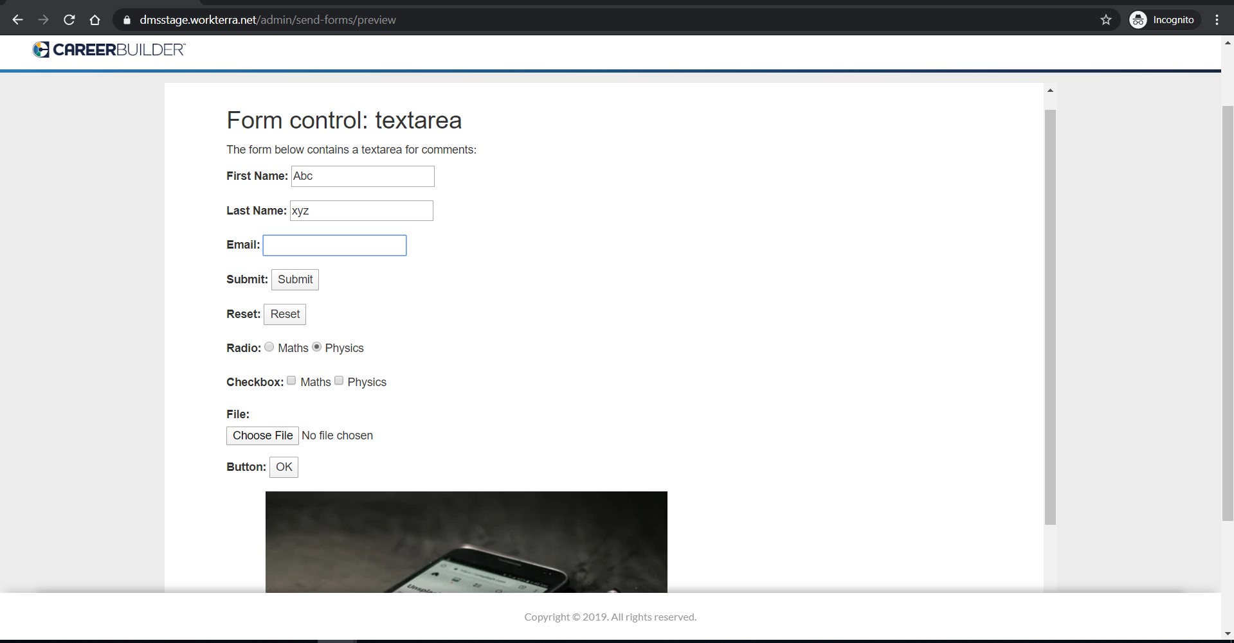This screenshot has width=1234, height=643.
Task: Tick the Physics checkbox
Action: pyautogui.click(x=339, y=381)
